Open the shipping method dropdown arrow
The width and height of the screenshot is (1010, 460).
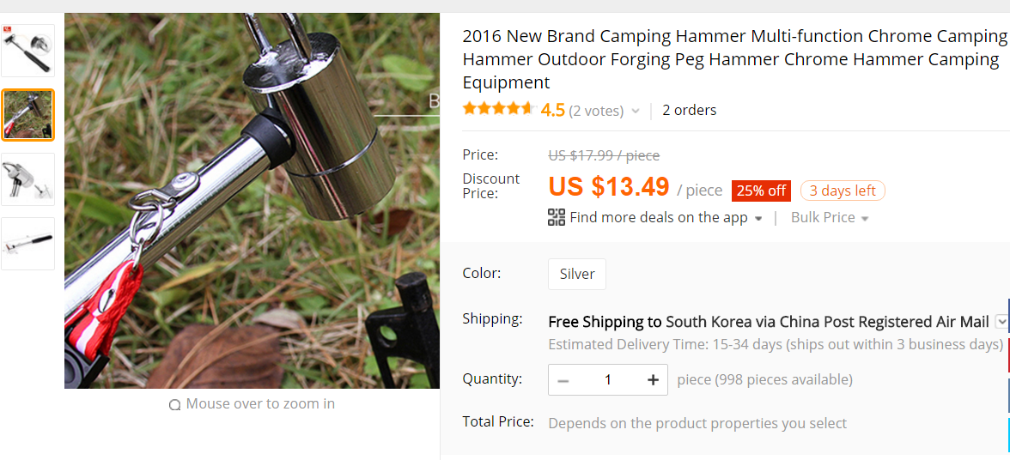coord(1001,322)
